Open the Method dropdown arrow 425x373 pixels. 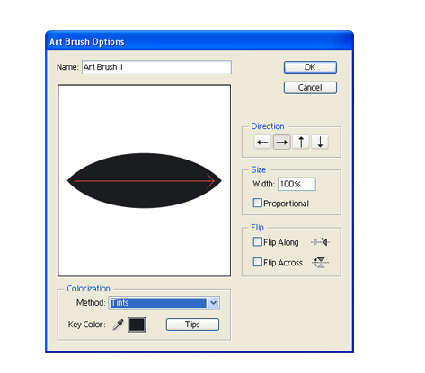[213, 303]
